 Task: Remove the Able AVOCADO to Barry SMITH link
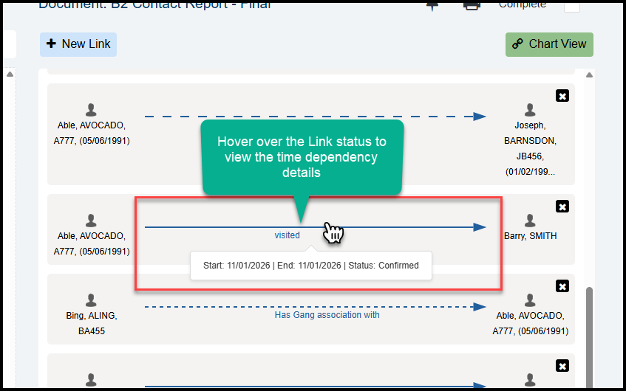point(562,207)
